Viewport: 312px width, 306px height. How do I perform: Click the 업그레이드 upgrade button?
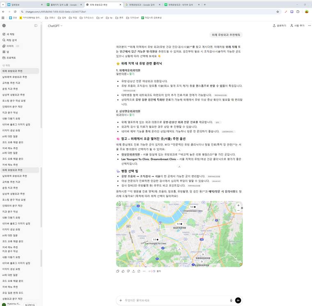point(30,305)
